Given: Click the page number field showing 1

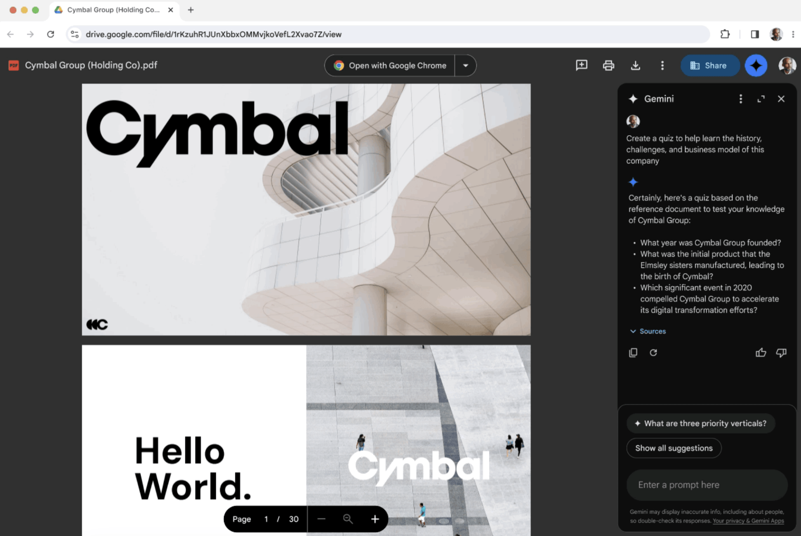Looking at the screenshot, I should (x=266, y=519).
